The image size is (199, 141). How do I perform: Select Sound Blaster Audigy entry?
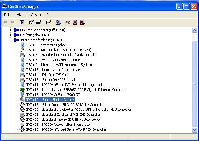[x=50, y=100]
